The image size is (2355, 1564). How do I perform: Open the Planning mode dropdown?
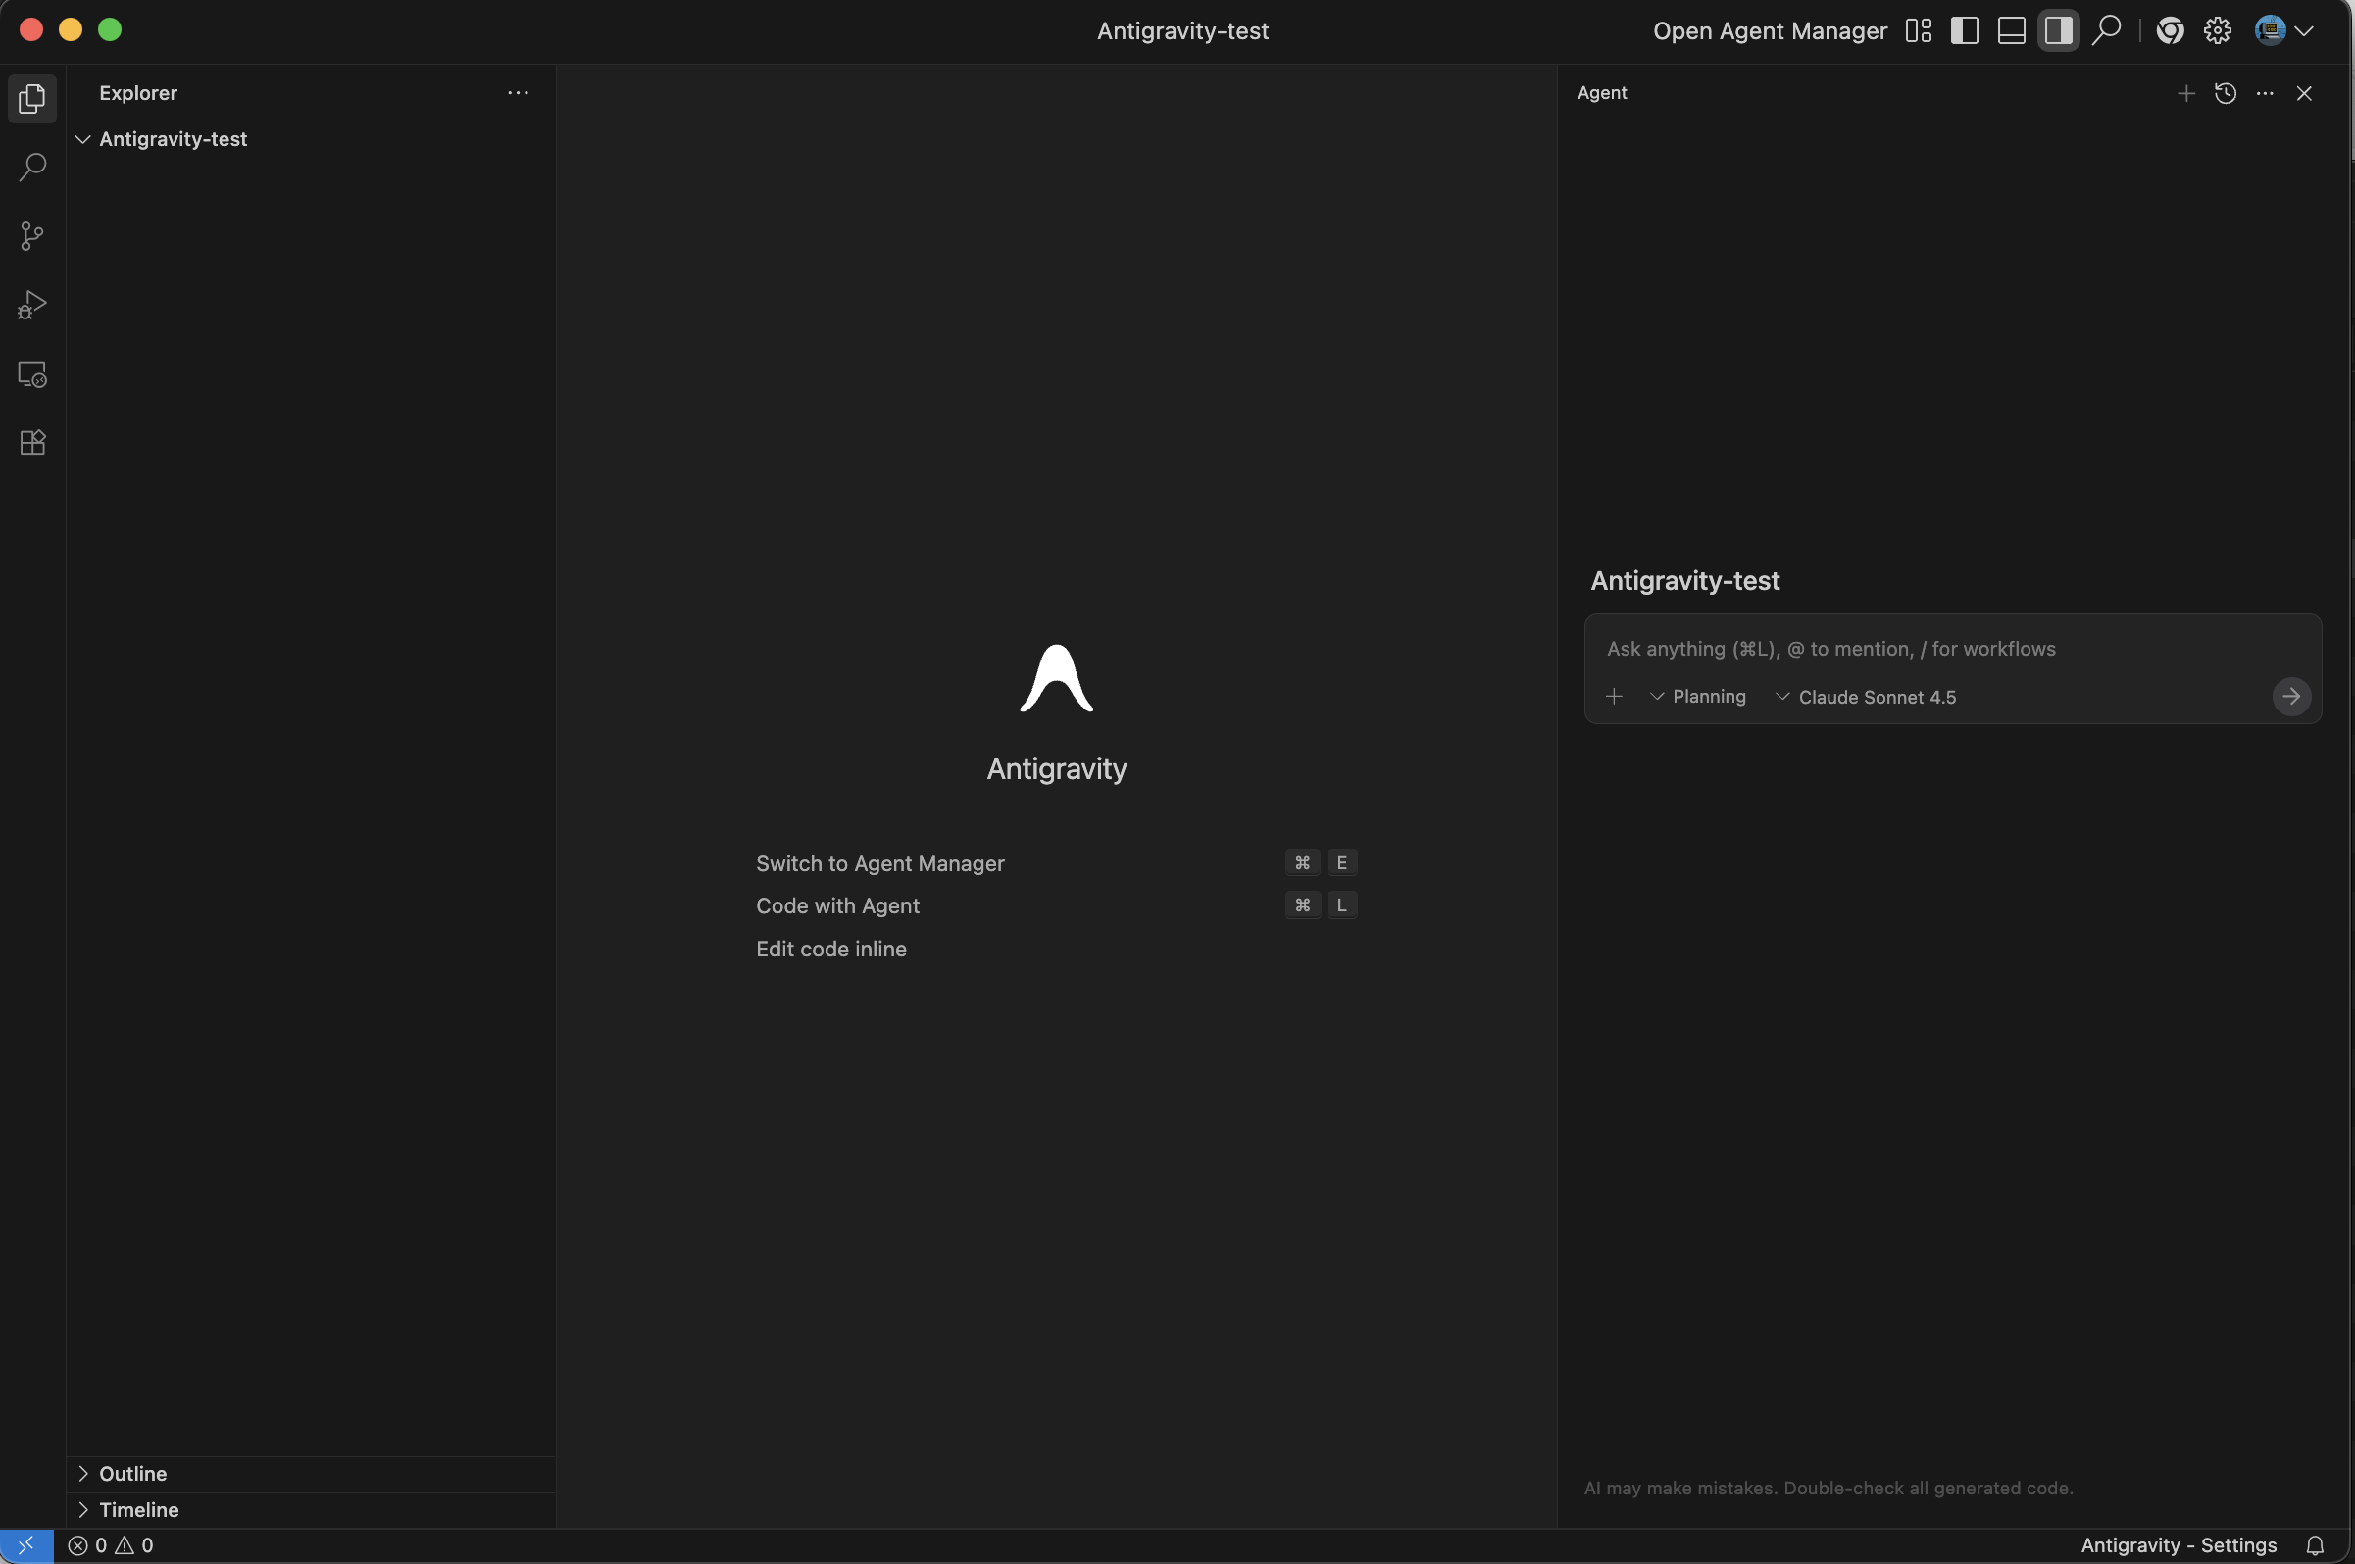1697,696
